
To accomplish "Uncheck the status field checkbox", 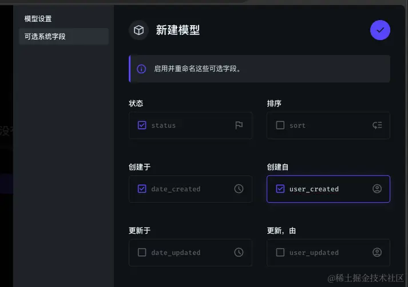I will point(142,125).
